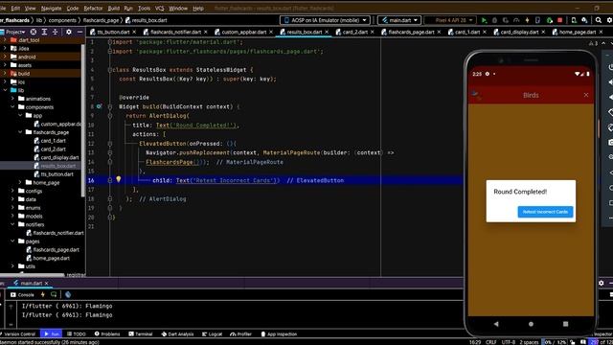This screenshot has height=345, width=613.
Task: Expand all items in Project panel header
Action: tap(44, 32)
